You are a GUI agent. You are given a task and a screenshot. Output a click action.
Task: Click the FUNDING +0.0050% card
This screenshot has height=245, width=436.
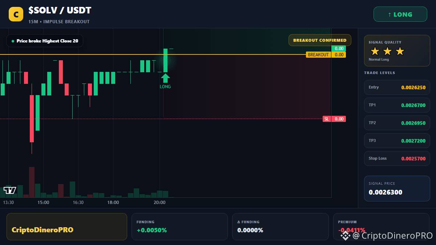[x=179, y=227]
